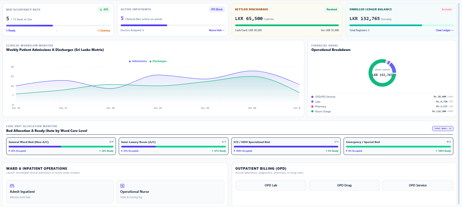Click the Active Inpatients progress bar
Image resolution: width=462 pixels, height=207 pixels.
pos(172,25)
